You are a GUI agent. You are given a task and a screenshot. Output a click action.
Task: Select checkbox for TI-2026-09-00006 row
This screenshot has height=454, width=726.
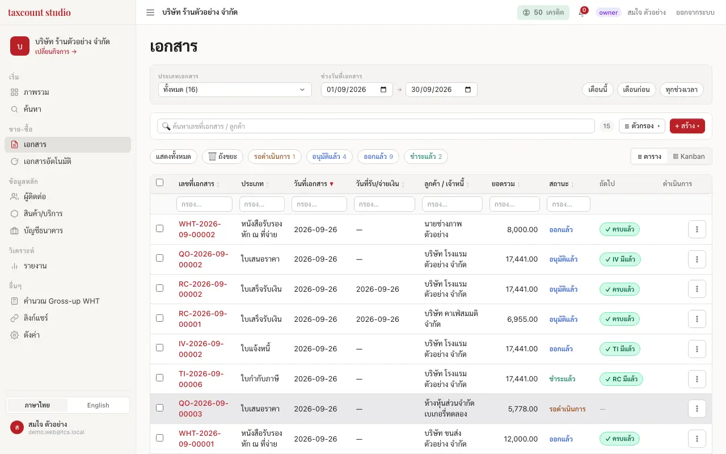(159, 377)
